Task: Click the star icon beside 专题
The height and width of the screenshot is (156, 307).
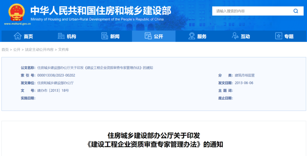Action: coord(279,36)
